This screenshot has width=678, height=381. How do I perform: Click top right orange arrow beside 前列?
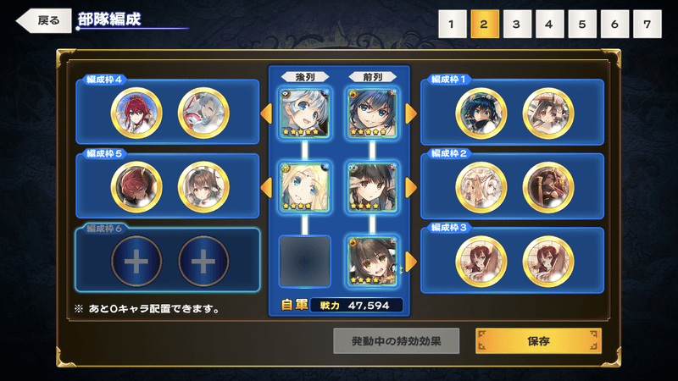[x=411, y=113]
